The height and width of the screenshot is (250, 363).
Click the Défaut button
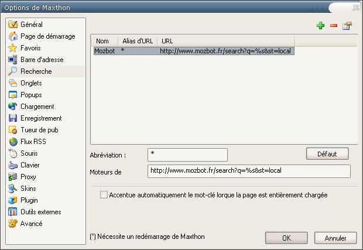pyautogui.click(x=327, y=154)
